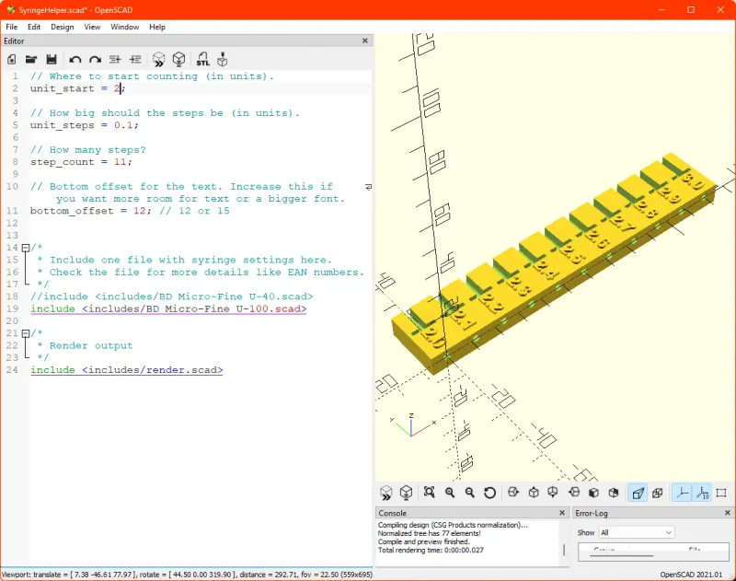736x581 pixels.
Task: Close the Editor panel
Action: click(x=364, y=41)
